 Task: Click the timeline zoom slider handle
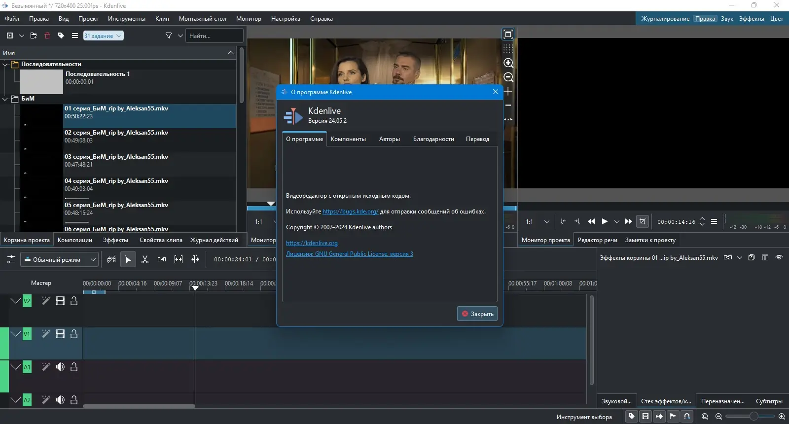[x=753, y=417]
